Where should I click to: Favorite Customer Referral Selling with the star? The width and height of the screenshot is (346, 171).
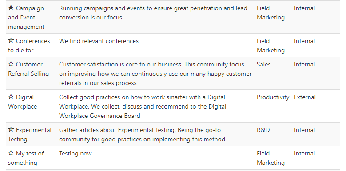point(11,64)
